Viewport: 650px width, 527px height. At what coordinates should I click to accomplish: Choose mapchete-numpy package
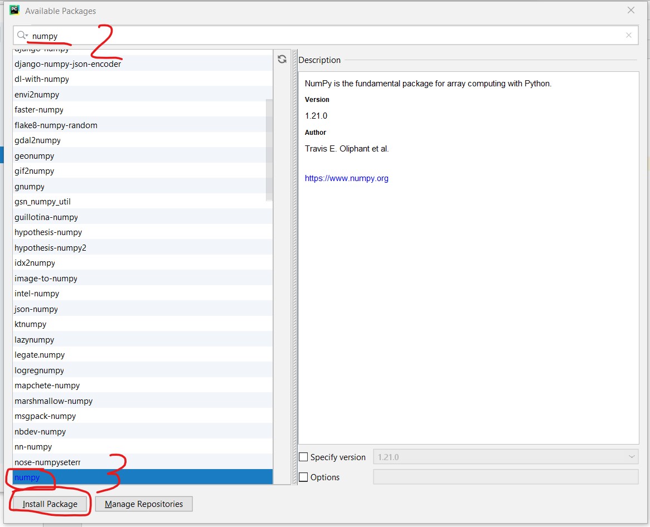coord(143,386)
